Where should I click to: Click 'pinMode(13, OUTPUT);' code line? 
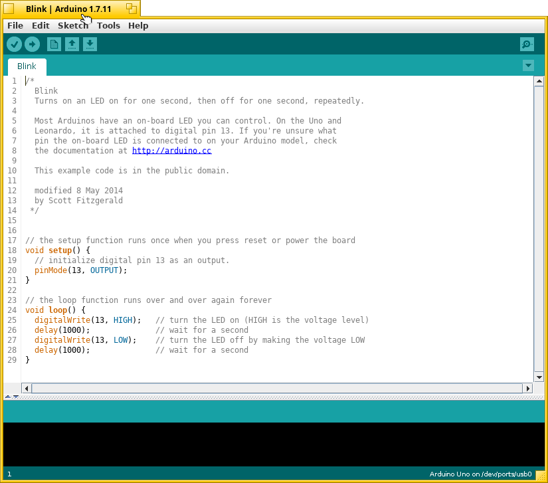[81, 270]
